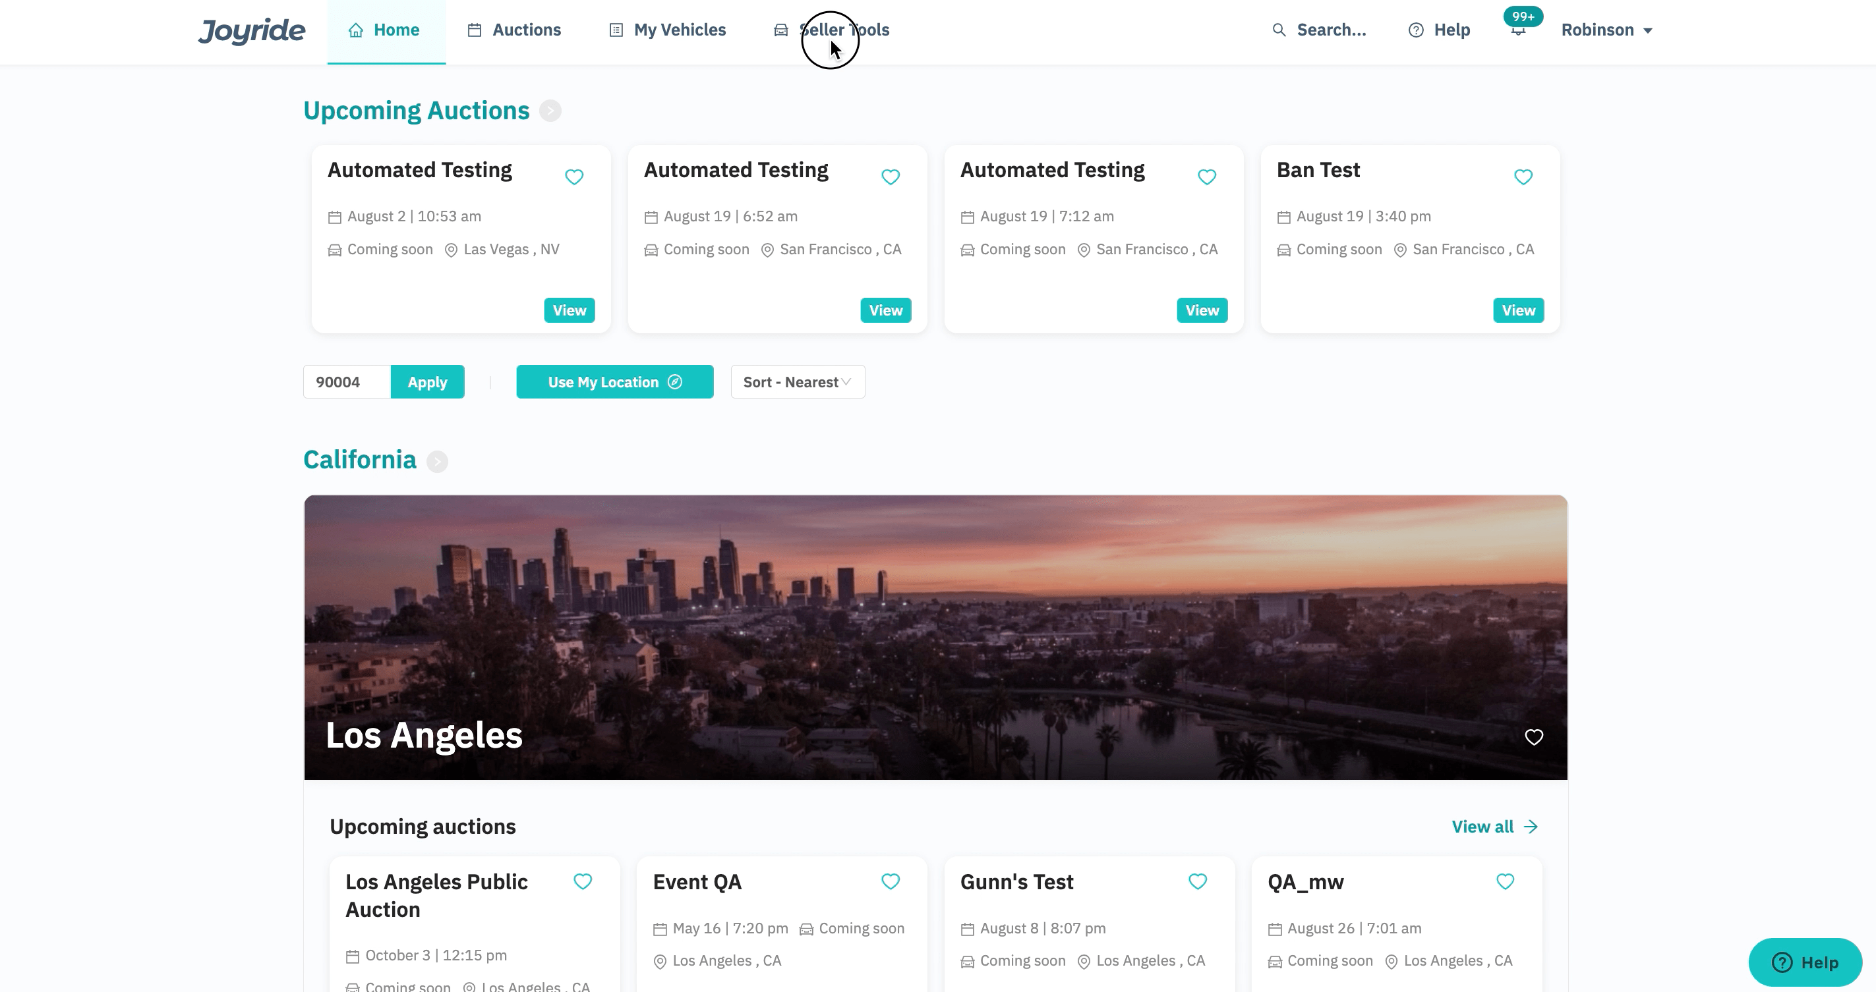Screen dimensions: 1876x992
Task: Click Apply next to the zip code
Action: [x=426, y=382]
